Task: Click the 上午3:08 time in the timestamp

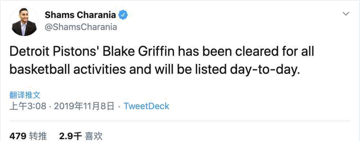Action: (x=28, y=106)
